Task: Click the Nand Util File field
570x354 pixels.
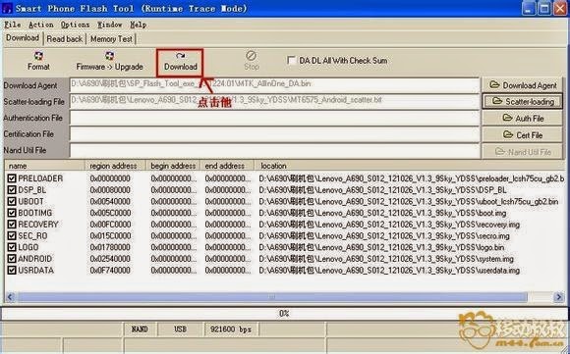Action: point(274,150)
